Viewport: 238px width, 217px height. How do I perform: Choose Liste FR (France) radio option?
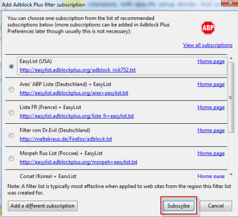(12, 112)
